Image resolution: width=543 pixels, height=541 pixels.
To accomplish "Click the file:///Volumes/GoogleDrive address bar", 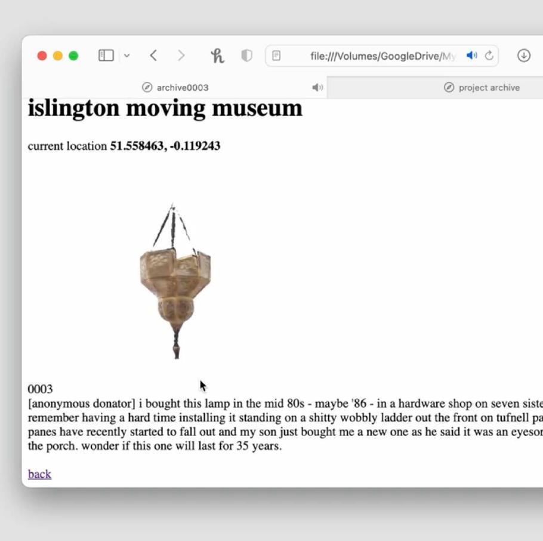I will [382, 56].
